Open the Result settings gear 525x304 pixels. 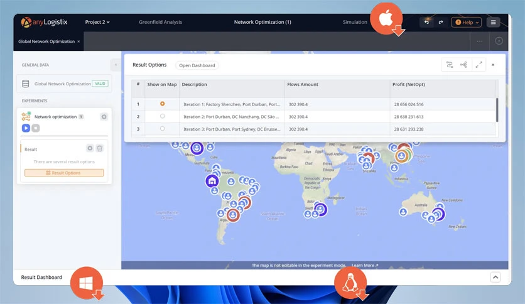pos(90,148)
